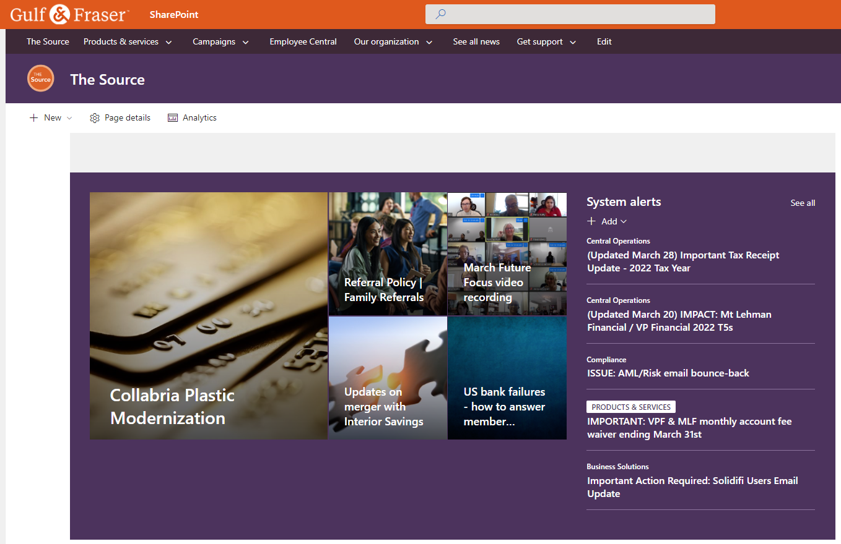The image size is (841, 544).
Task: Open Employee Central in navigation
Action: 303,41
